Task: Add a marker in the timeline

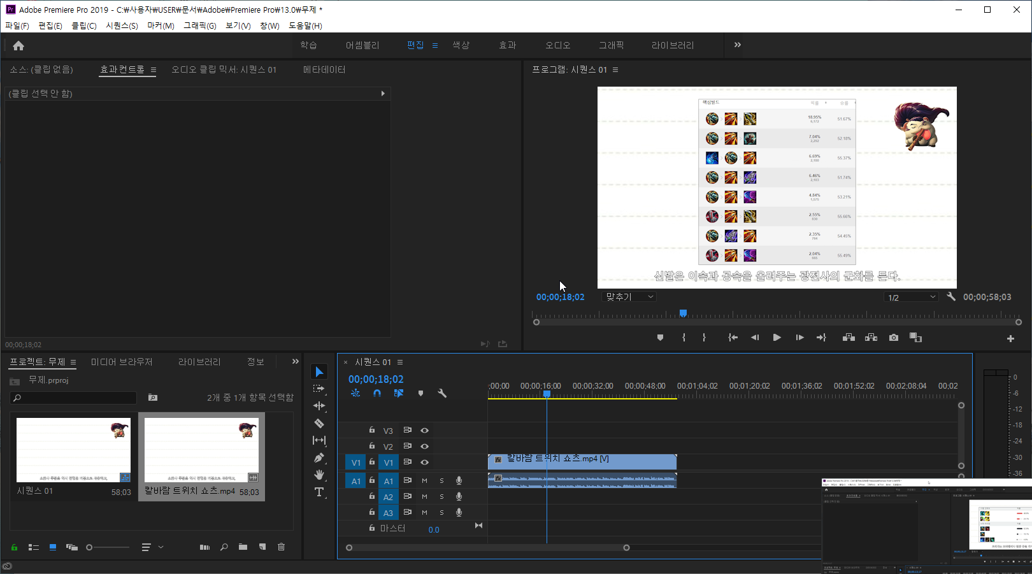Action: 420,394
